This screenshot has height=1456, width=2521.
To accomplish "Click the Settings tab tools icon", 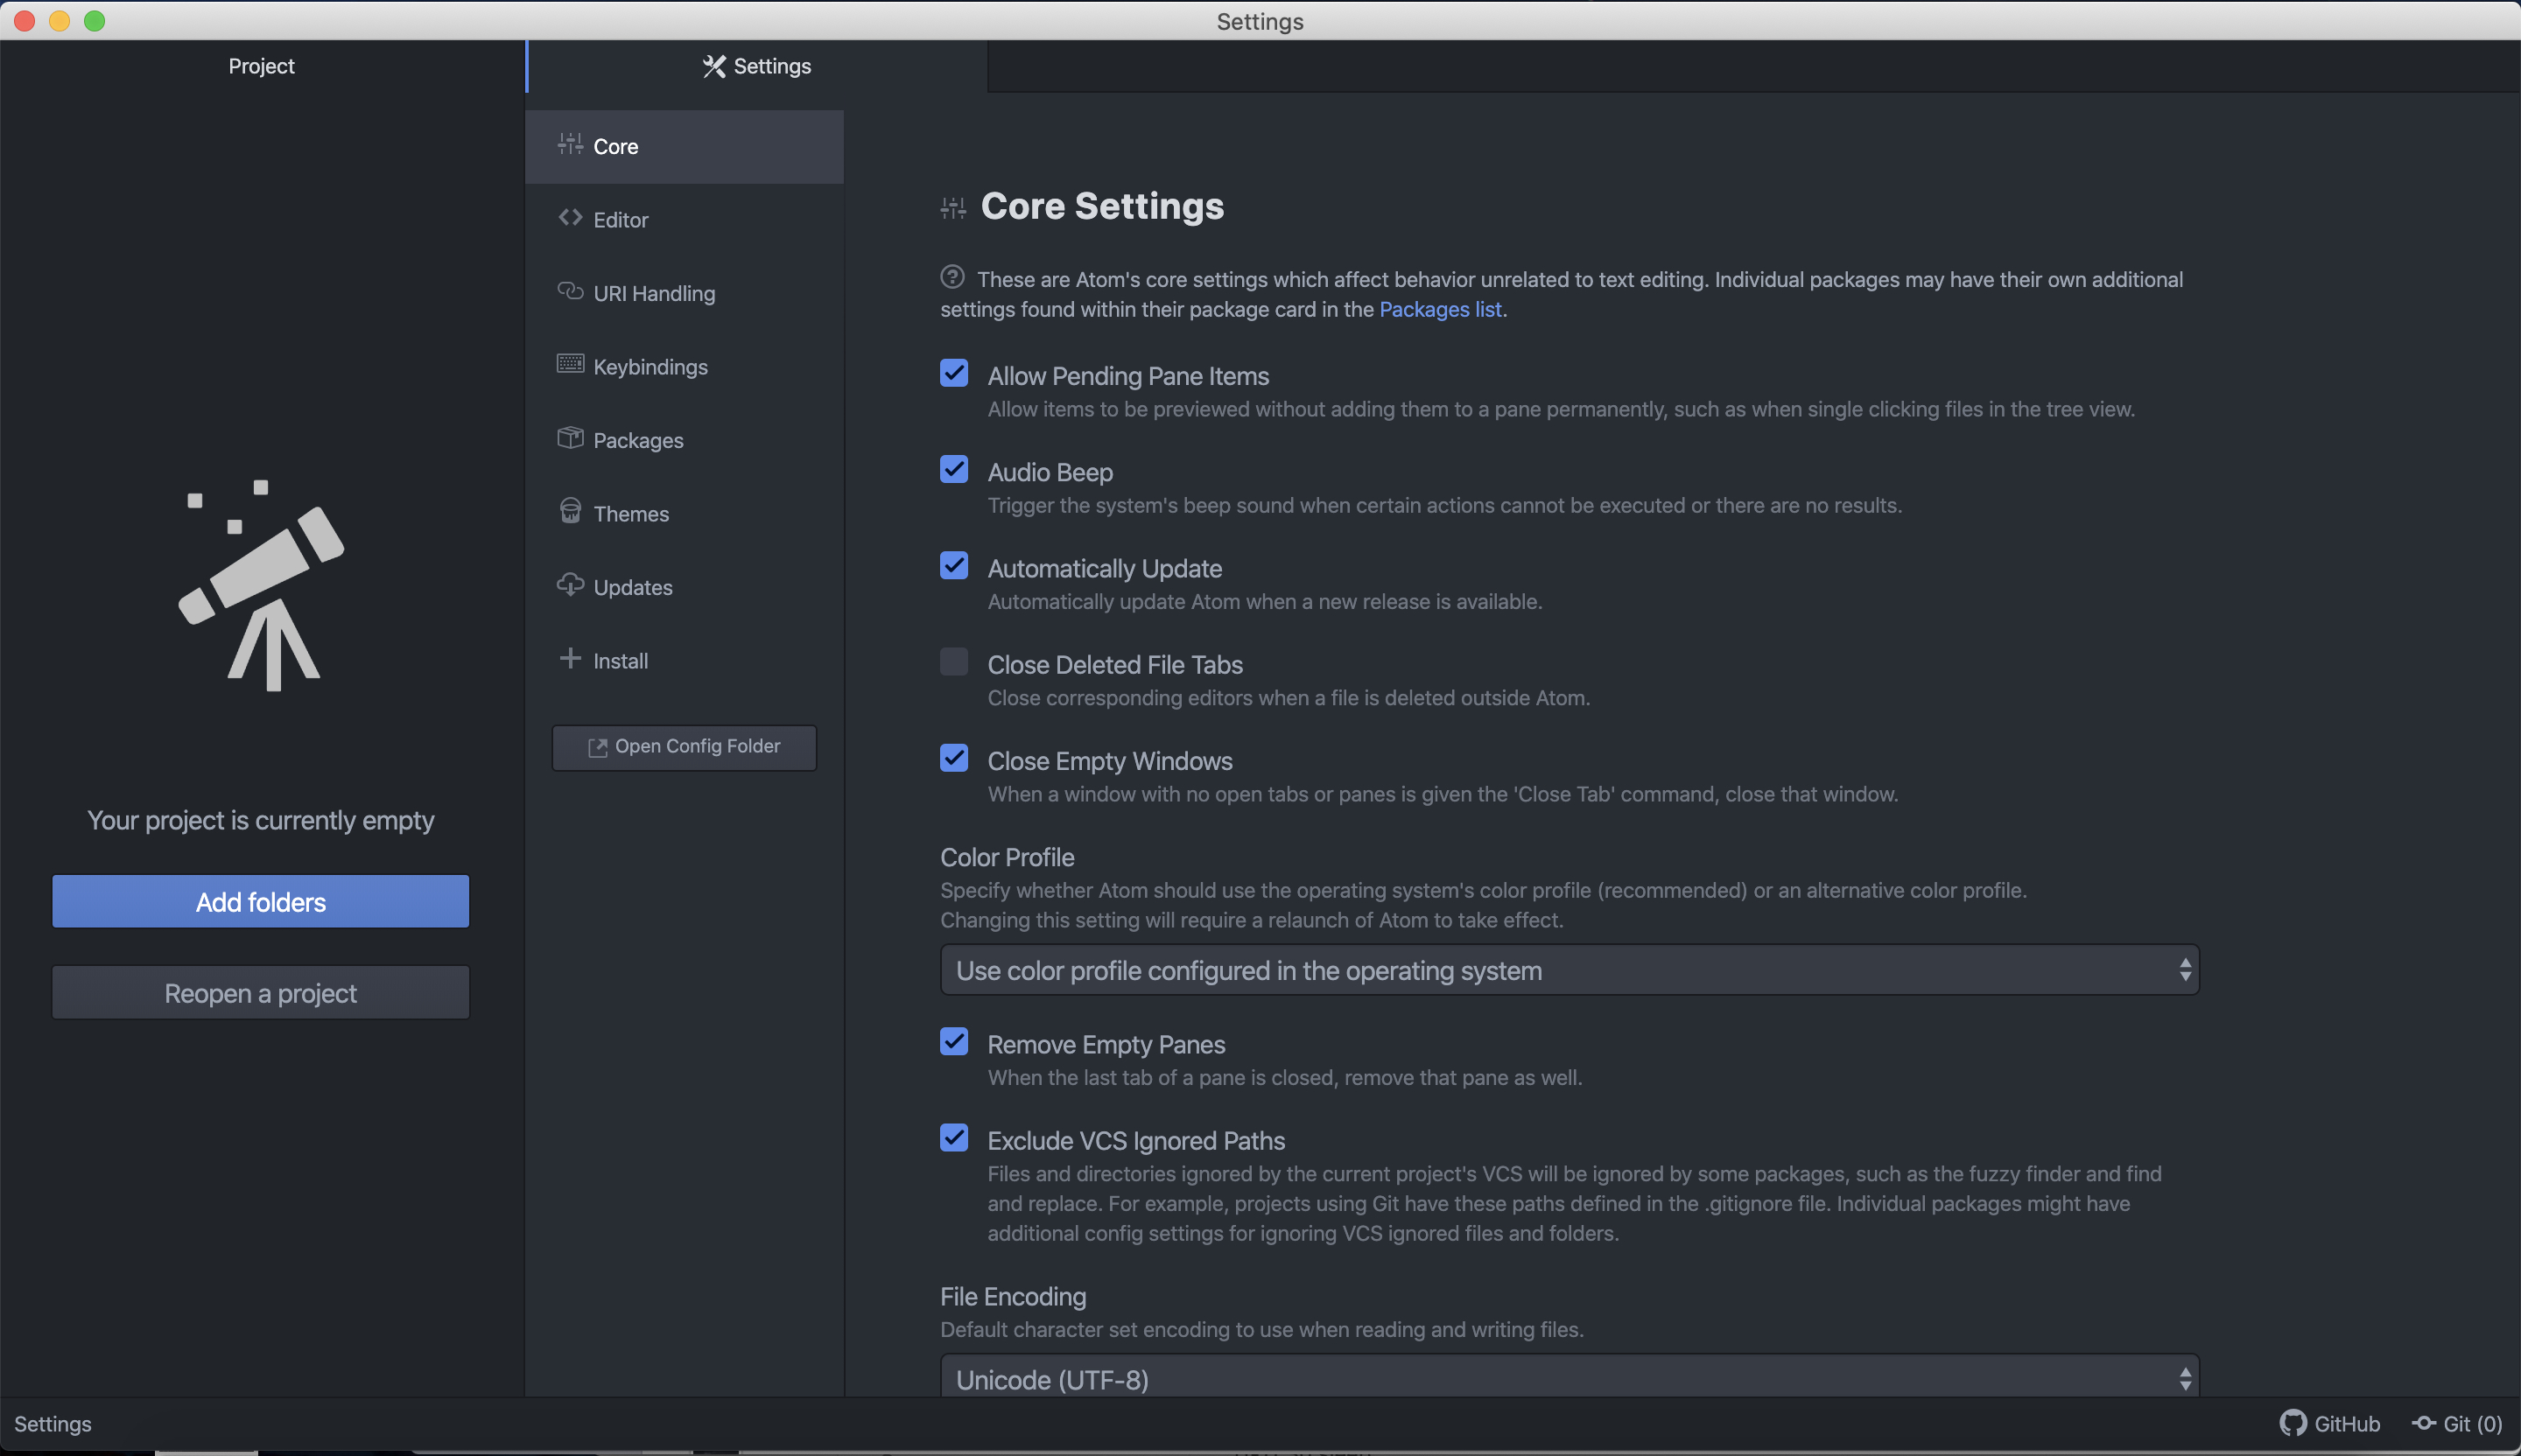I will point(714,66).
